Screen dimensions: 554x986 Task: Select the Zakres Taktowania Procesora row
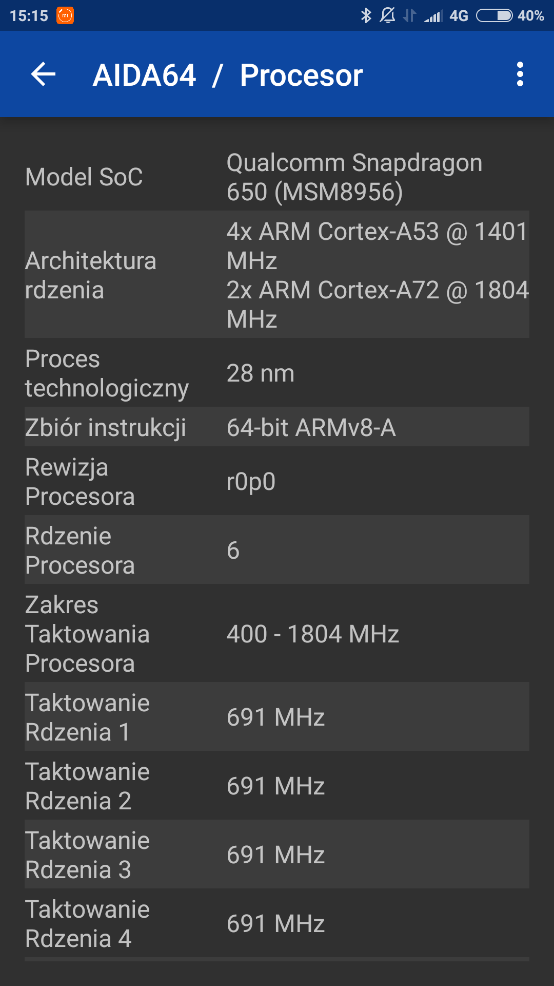[277, 634]
